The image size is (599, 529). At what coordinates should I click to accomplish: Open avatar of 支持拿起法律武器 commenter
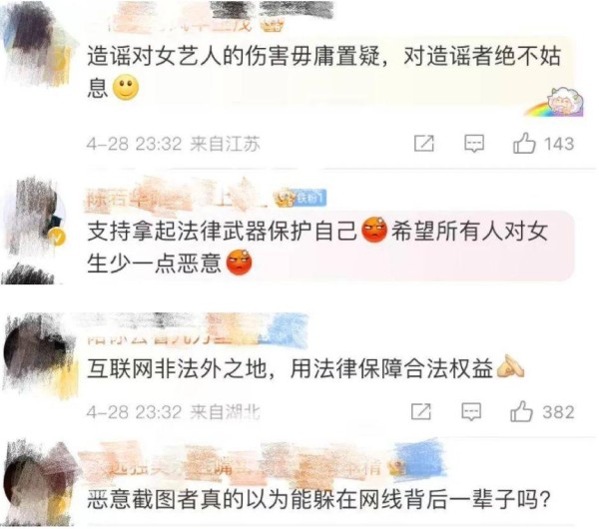click(34, 217)
